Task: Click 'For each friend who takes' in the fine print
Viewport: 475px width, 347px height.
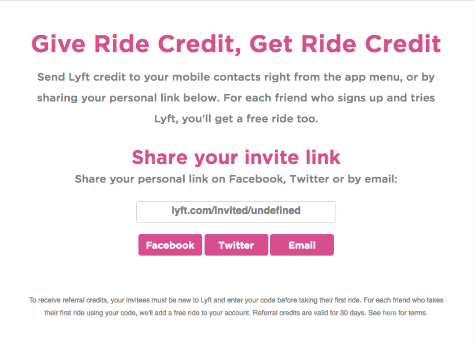Action: [x=403, y=300]
